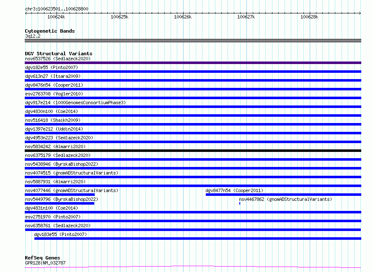Open esv2763708 (Vogler2010) variant
Viewport: 373px width, 272px height.
click(x=54, y=94)
